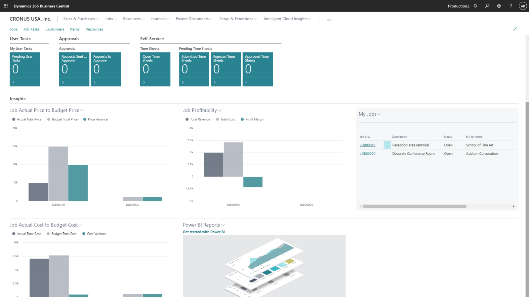Image resolution: width=529 pixels, height=297 pixels.
Task: Open the Tell Me search
Action: click(487, 6)
